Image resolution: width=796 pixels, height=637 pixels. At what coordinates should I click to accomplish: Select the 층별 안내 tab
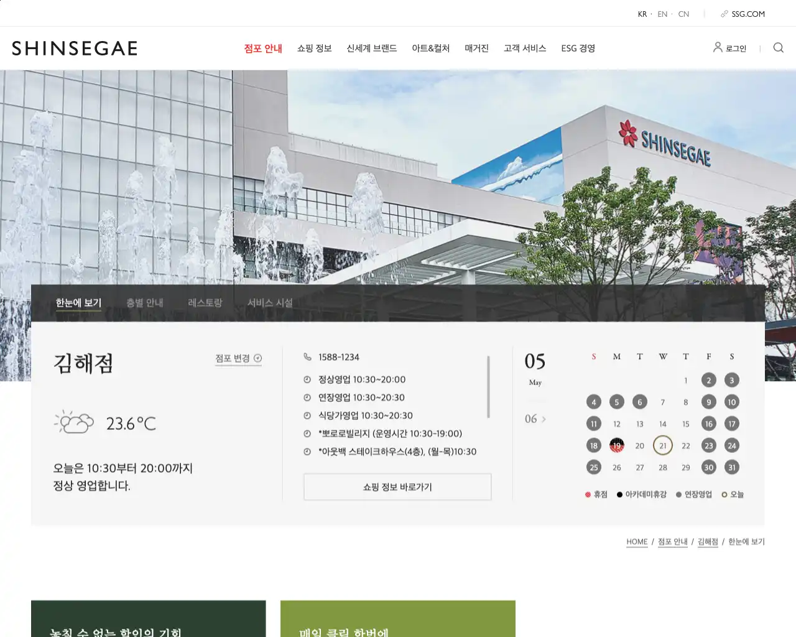[x=145, y=303]
